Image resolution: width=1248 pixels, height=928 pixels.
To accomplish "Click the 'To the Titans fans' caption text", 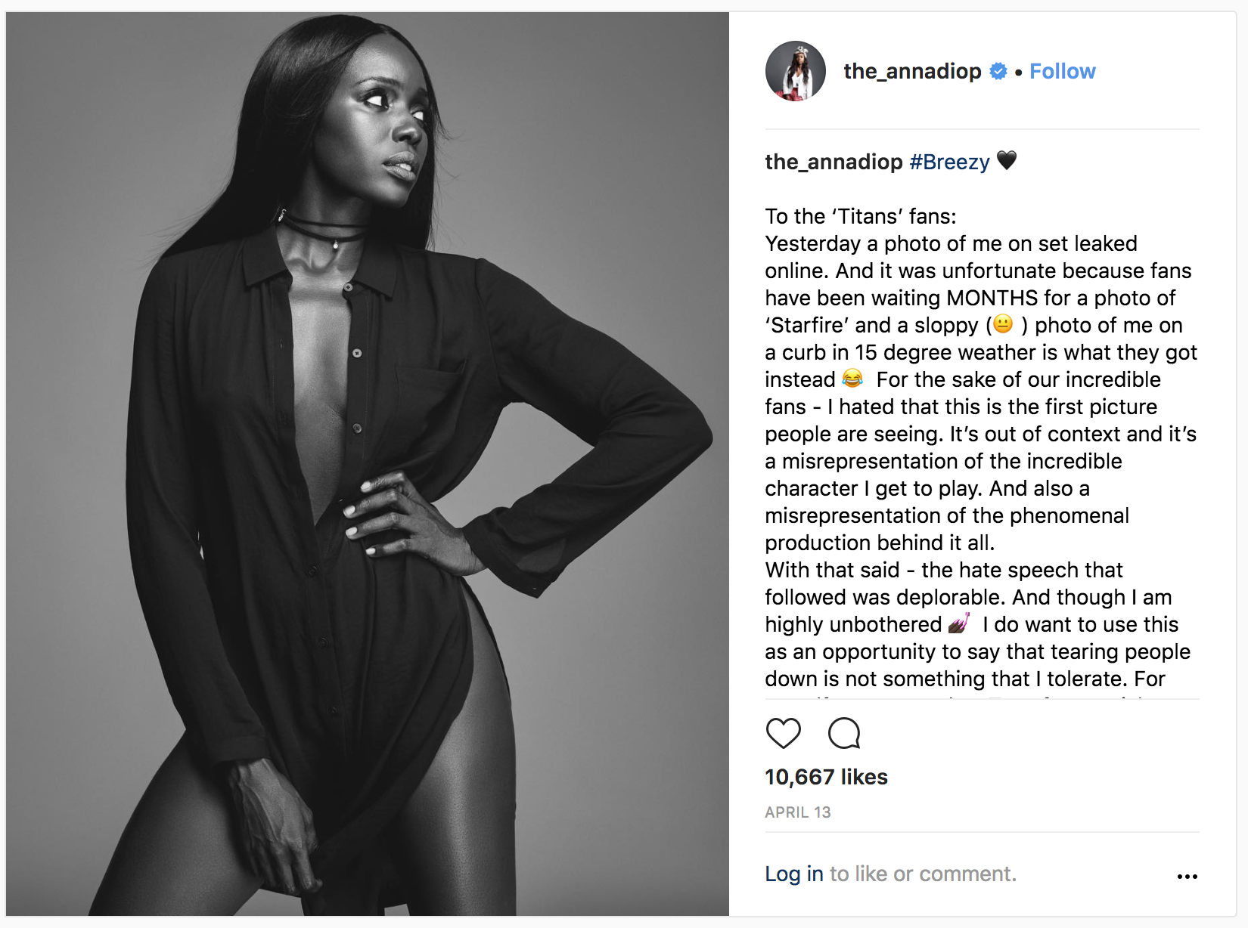I will click(x=861, y=216).
